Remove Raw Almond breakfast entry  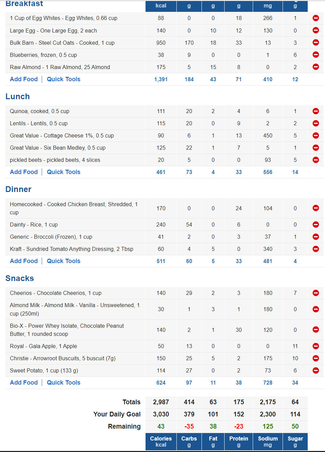click(316, 67)
